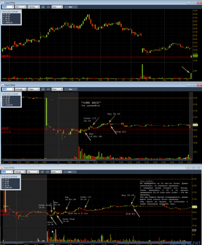Expand the Zoom dropdown in bottom chart
The height and width of the screenshot is (245, 202).
(56, 172)
